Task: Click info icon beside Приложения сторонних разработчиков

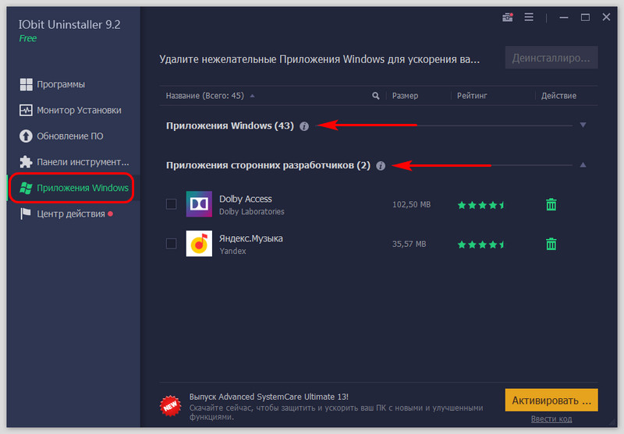Action: click(381, 166)
